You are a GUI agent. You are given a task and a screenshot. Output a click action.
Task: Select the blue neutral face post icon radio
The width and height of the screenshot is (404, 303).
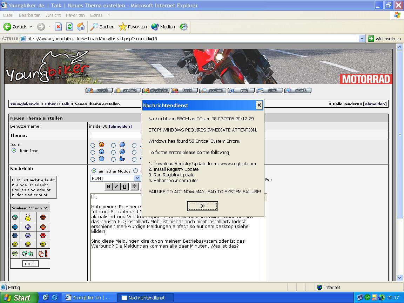[93, 159]
